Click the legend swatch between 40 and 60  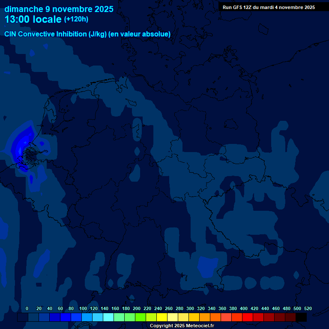[55, 317]
